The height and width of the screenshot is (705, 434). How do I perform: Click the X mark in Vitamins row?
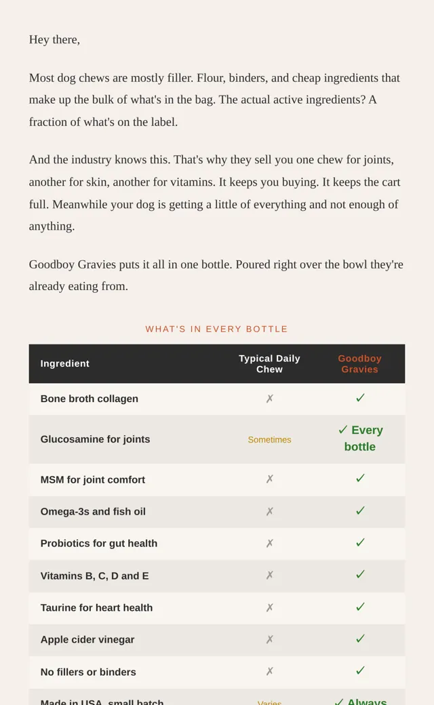(269, 575)
